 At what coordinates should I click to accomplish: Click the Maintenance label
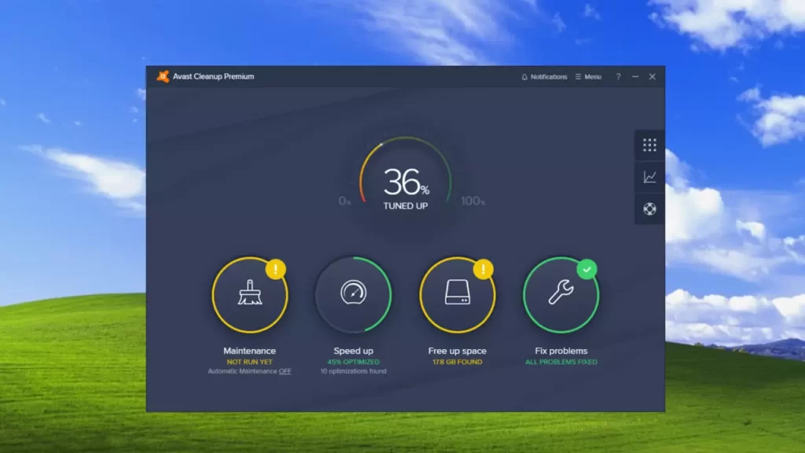[x=249, y=351]
